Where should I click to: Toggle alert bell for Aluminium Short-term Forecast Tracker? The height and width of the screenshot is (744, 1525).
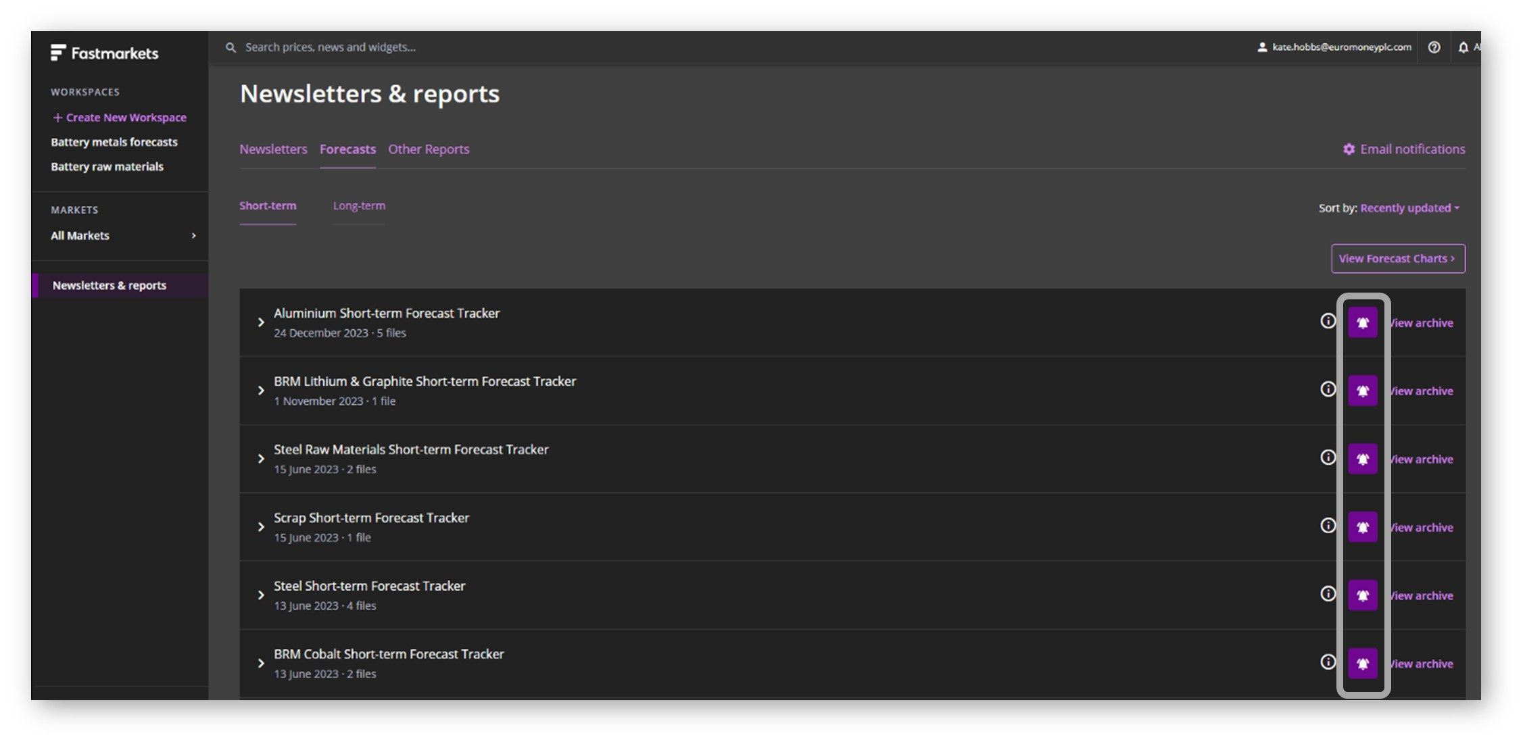point(1363,323)
